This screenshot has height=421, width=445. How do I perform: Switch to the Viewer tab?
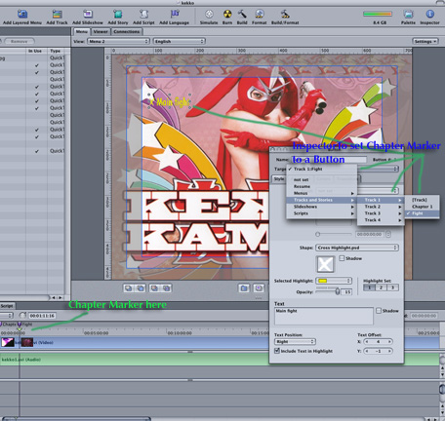[x=101, y=32]
